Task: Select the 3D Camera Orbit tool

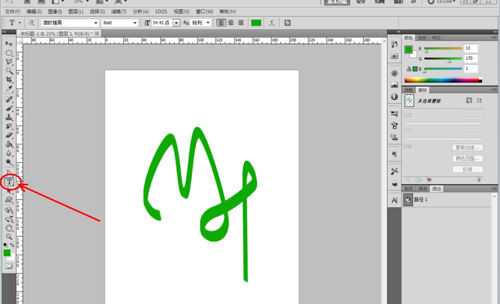Action: [x=9, y=219]
